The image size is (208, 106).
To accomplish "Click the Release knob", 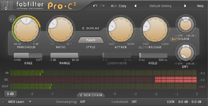I will click(155, 29).
